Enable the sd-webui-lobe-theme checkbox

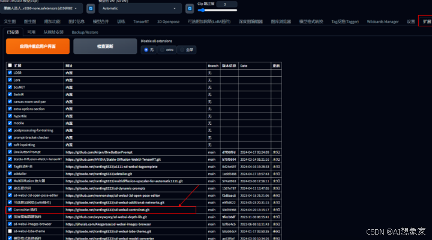click(x=10, y=231)
